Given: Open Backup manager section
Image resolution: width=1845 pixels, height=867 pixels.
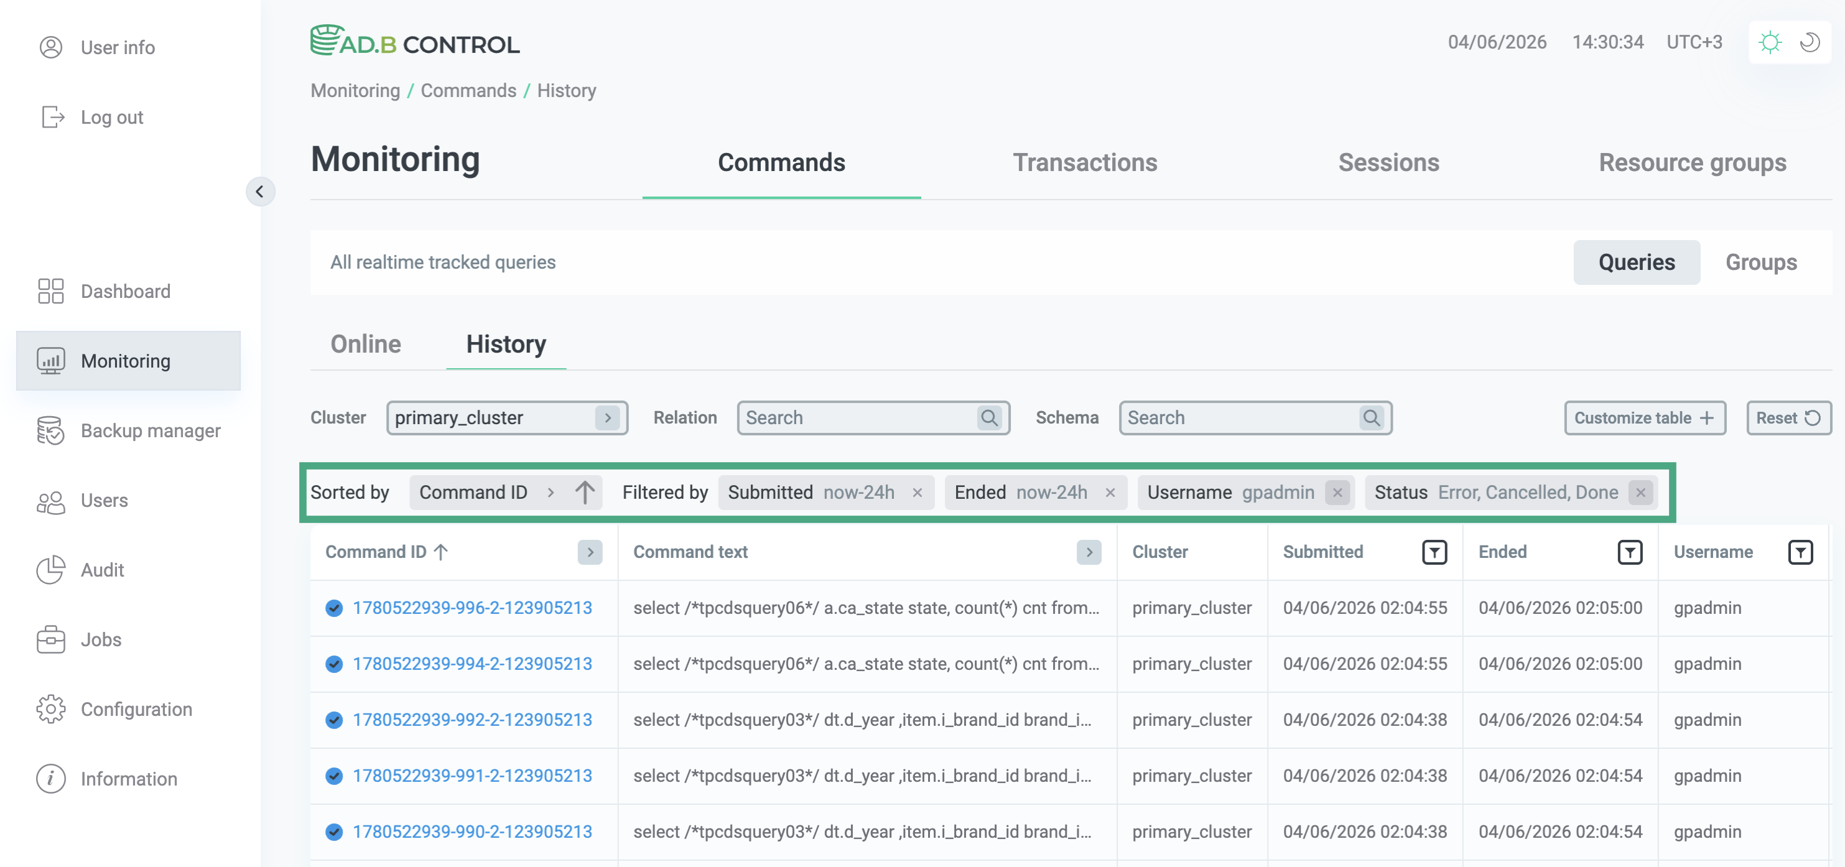Looking at the screenshot, I should point(129,430).
